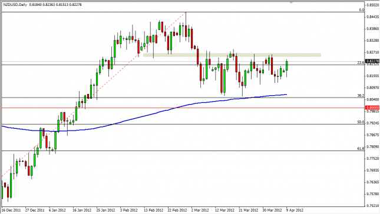Image resolution: width=380 pixels, height=214 pixels.
Task: Click the 0.75210 price axis label
Action: [373, 206]
